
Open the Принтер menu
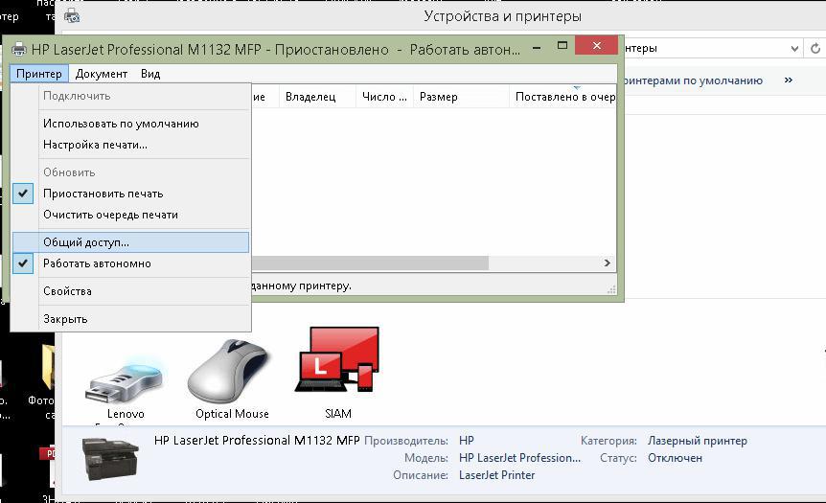(39, 74)
